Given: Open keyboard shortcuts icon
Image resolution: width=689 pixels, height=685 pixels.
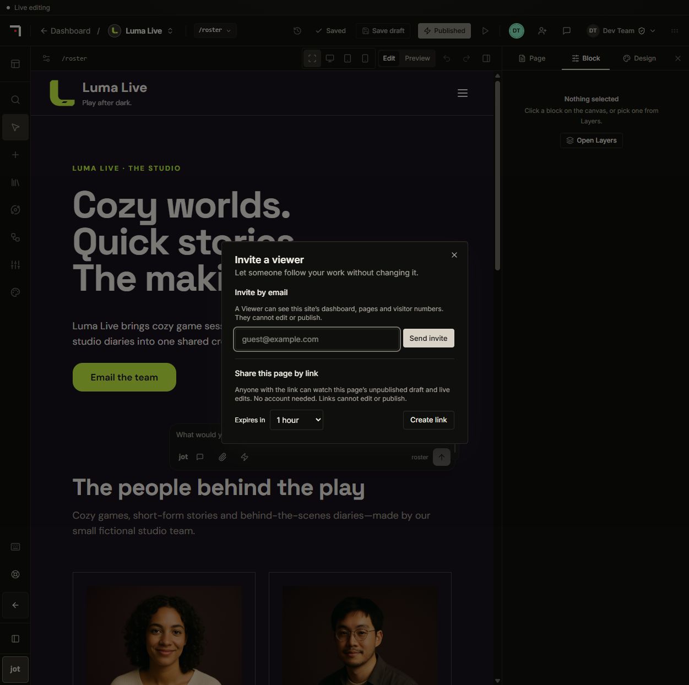Looking at the screenshot, I should (x=15, y=547).
